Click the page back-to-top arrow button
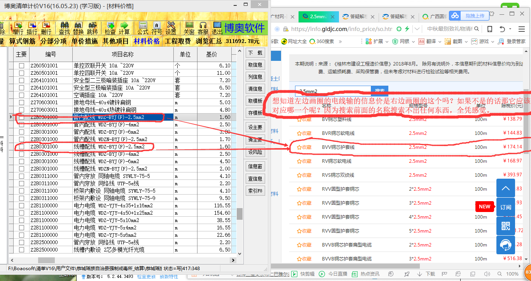The width and height of the screenshot is (531, 281). [505, 188]
